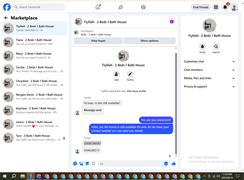Select the Tiylilah conversation in the list
This screenshot has height=180, width=244.
pos(34,28)
